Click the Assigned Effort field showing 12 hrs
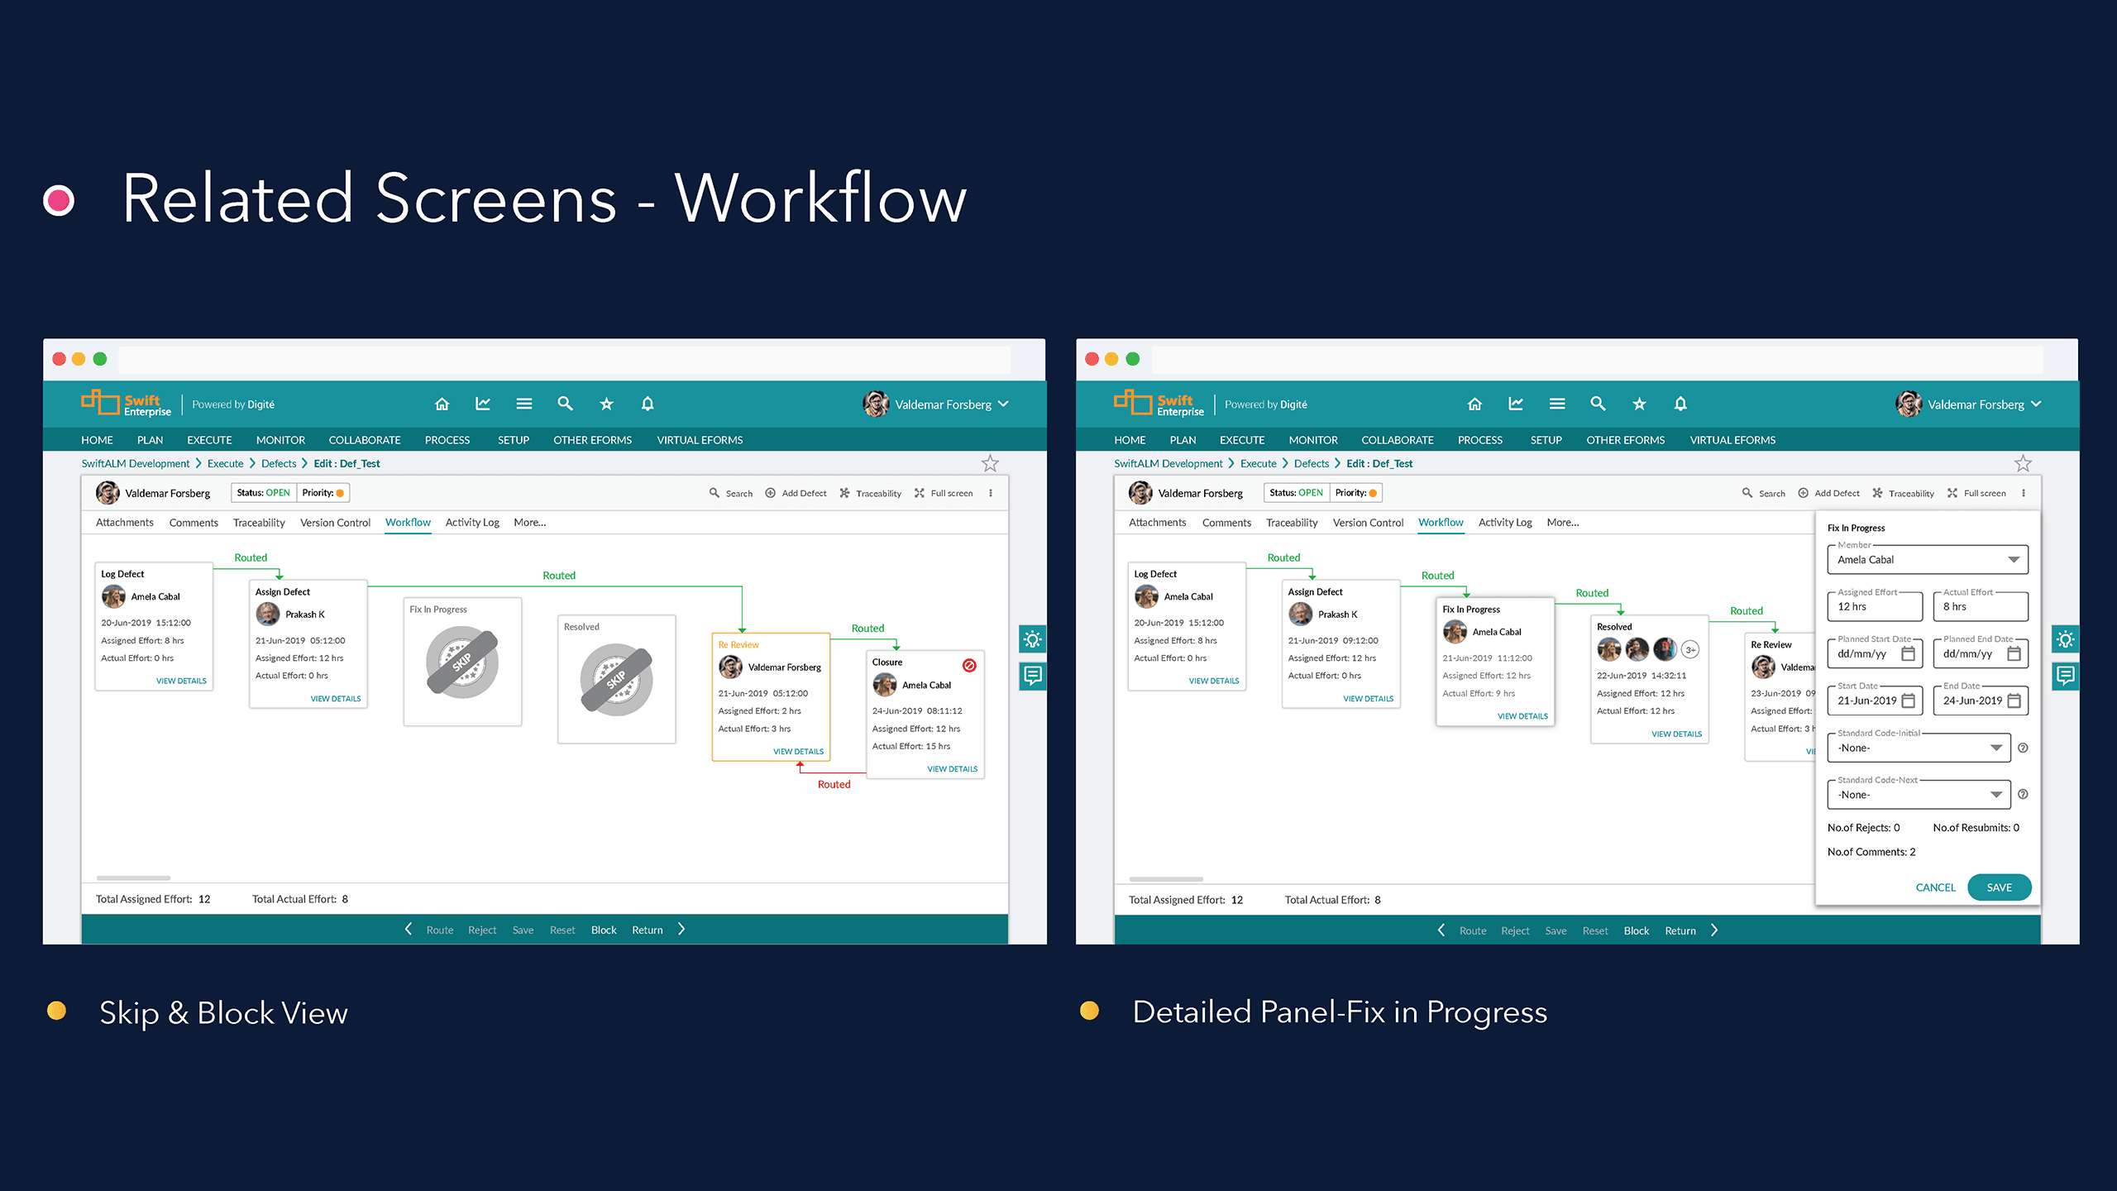The height and width of the screenshot is (1191, 2117). (1874, 606)
